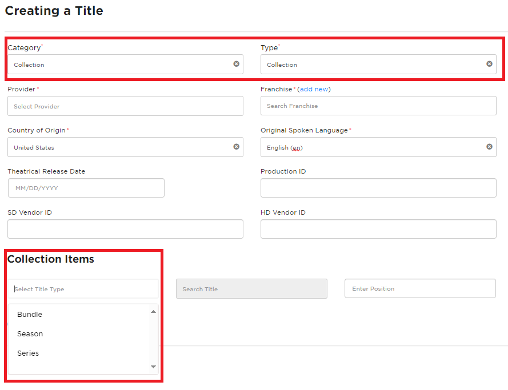The width and height of the screenshot is (508, 390).
Task: Click the Production ID input
Action: pyautogui.click(x=378, y=188)
